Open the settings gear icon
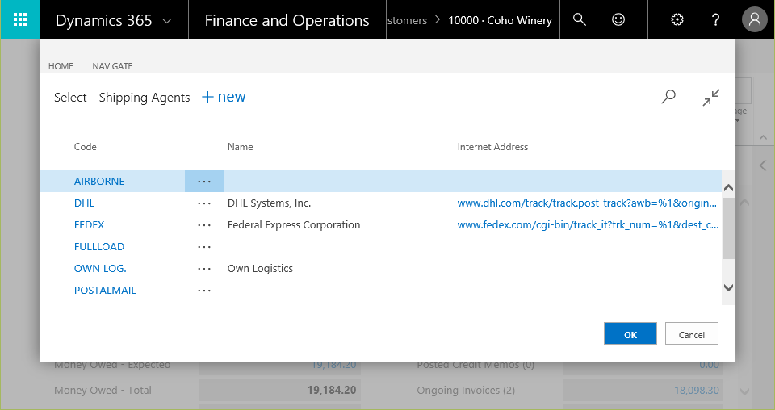Viewport: 775px width, 410px height. pyautogui.click(x=677, y=19)
